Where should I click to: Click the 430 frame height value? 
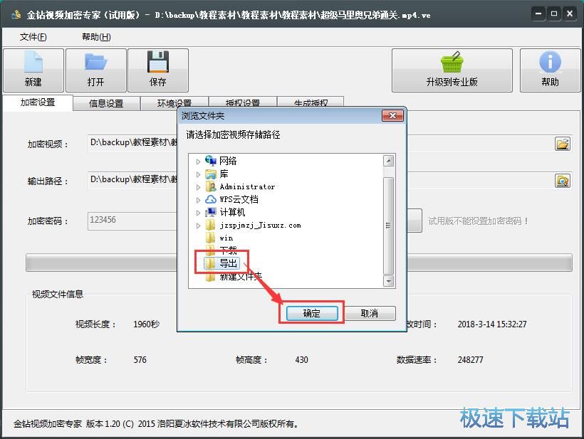[302, 360]
